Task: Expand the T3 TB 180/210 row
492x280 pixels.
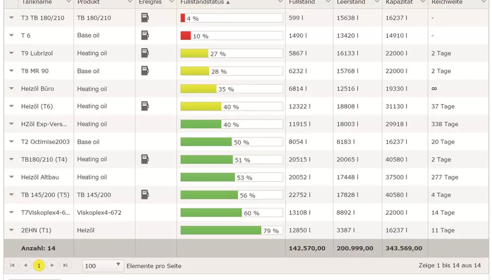Action: pyautogui.click(x=11, y=18)
